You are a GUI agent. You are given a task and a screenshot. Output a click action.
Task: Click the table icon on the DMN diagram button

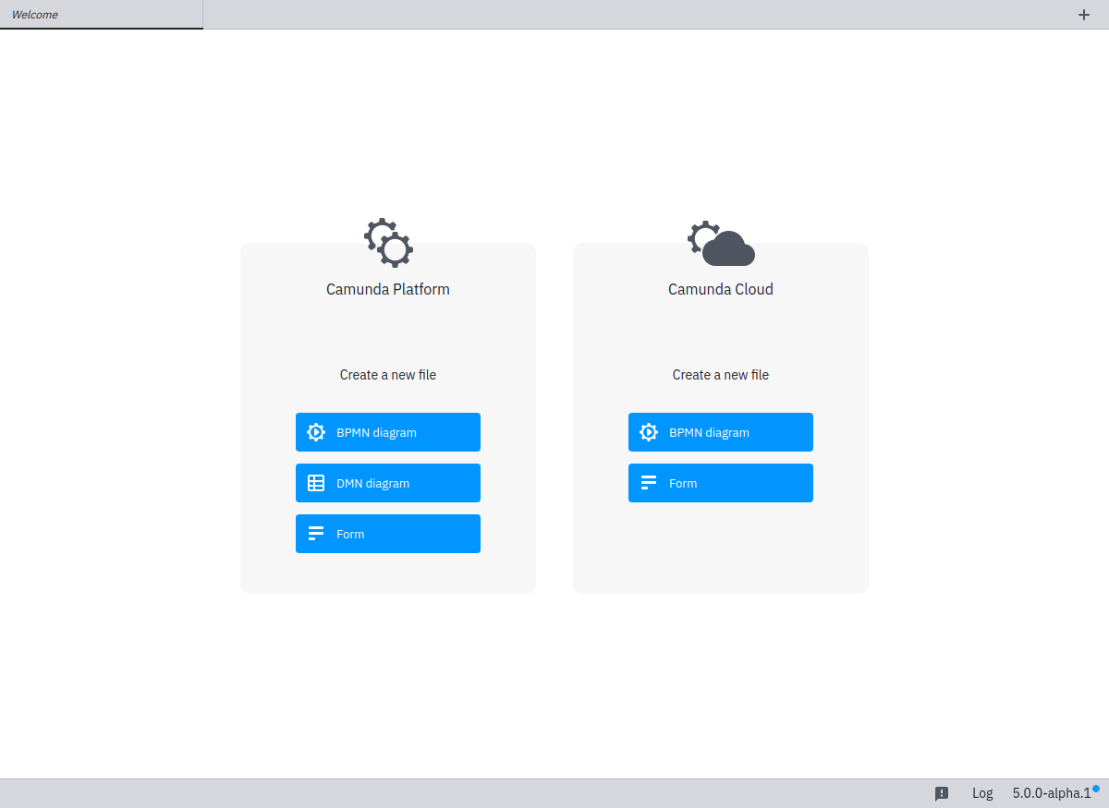click(316, 482)
